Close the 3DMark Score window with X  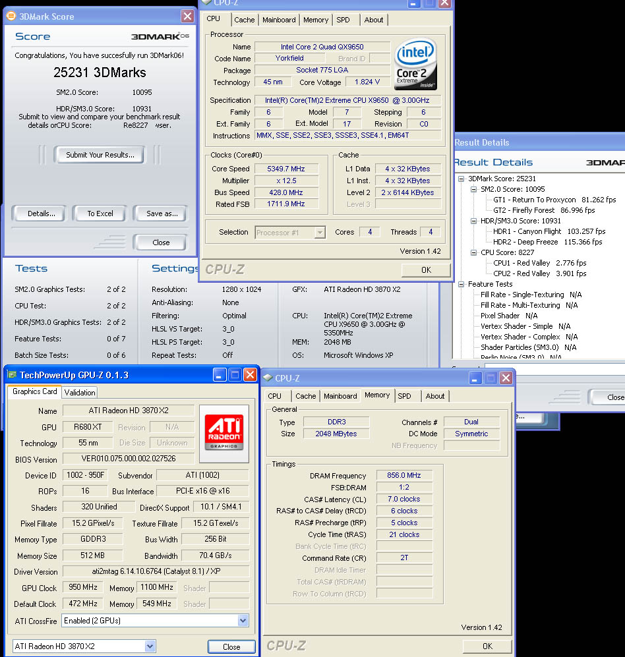(187, 16)
